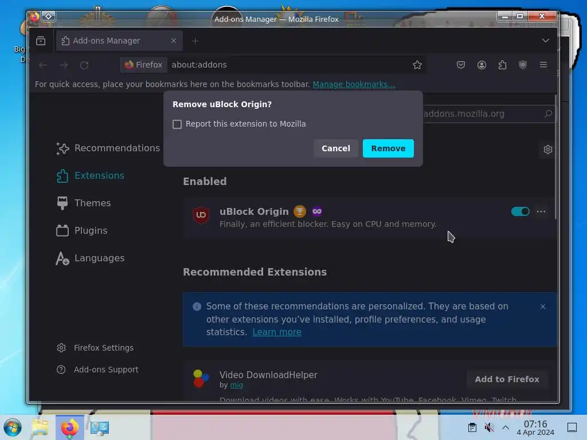Dismiss the personalized recommendations notice
Image resolution: width=587 pixels, height=440 pixels.
click(x=542, y=307)
